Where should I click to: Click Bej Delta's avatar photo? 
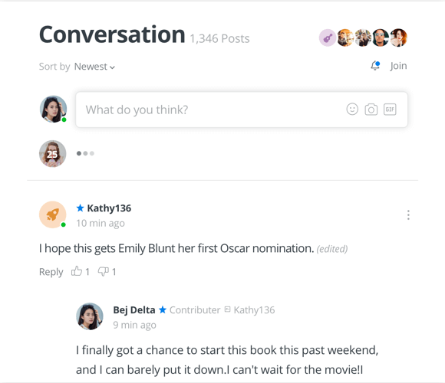pos(90,316)
